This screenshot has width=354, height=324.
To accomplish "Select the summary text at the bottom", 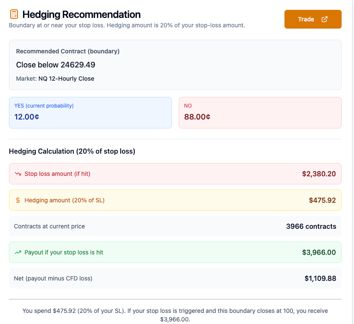I will coord(175,315).
